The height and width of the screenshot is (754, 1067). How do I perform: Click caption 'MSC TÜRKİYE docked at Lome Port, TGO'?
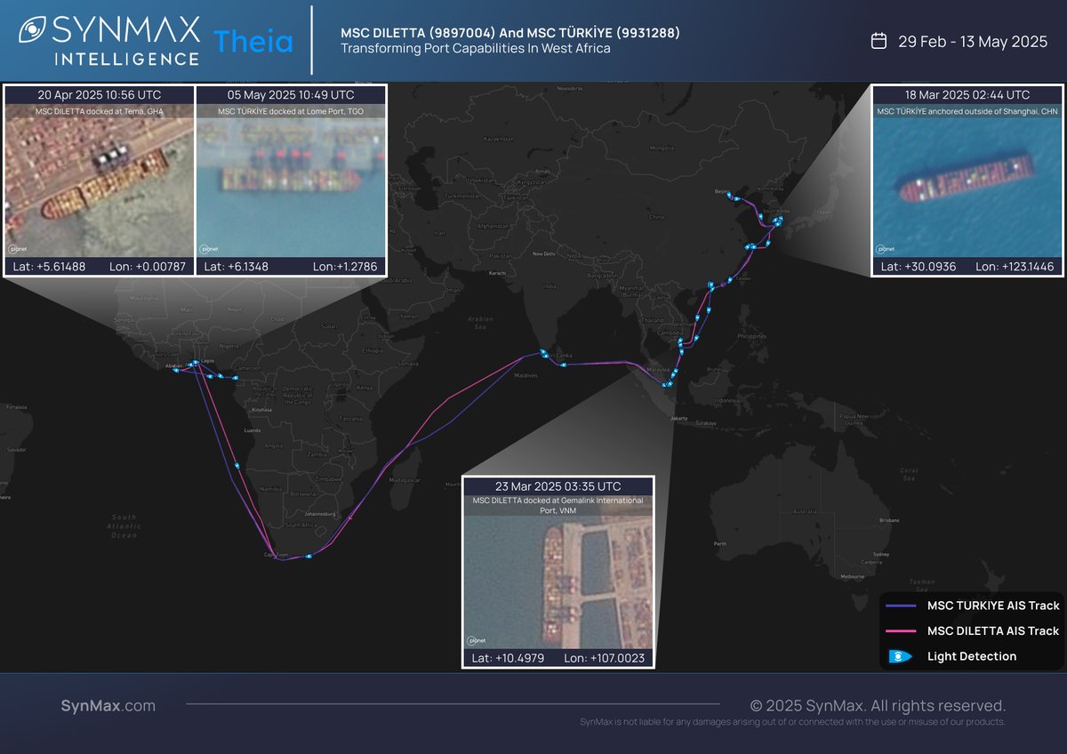click(292, 111)
